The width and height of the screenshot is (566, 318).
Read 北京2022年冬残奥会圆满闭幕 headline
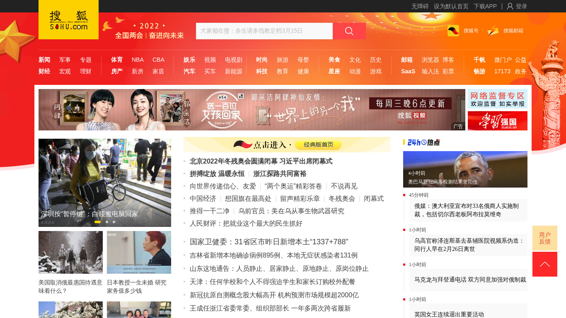[261, 161]
